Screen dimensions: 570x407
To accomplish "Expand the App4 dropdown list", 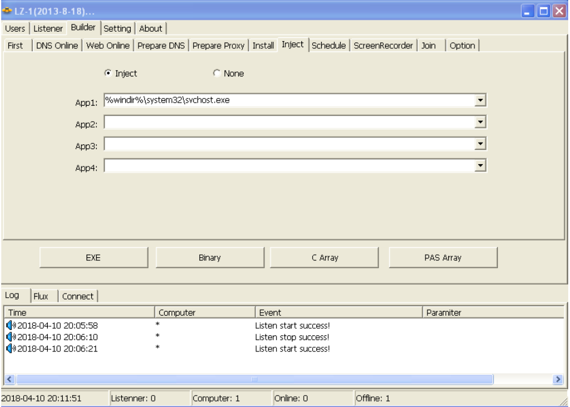I will pyautogui.click(x=482, y=165).
